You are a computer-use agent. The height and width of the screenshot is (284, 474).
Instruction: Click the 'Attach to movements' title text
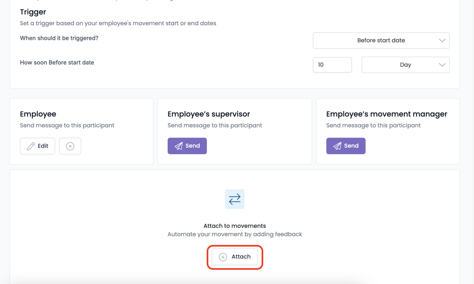click(x=235, y=226)
